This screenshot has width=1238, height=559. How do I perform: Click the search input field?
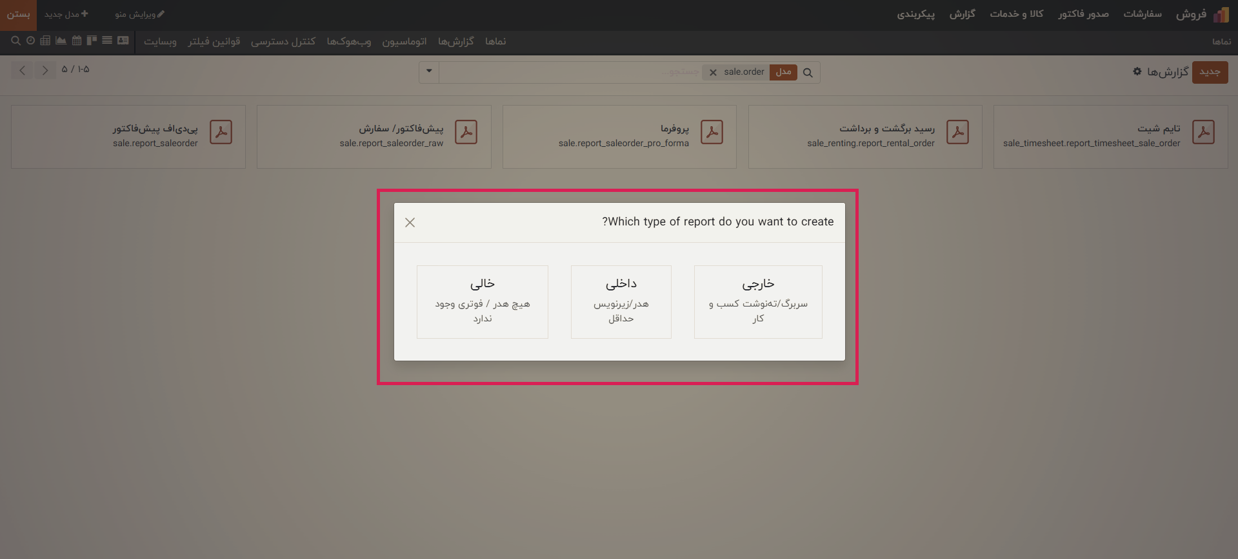[x=571, y=72]
